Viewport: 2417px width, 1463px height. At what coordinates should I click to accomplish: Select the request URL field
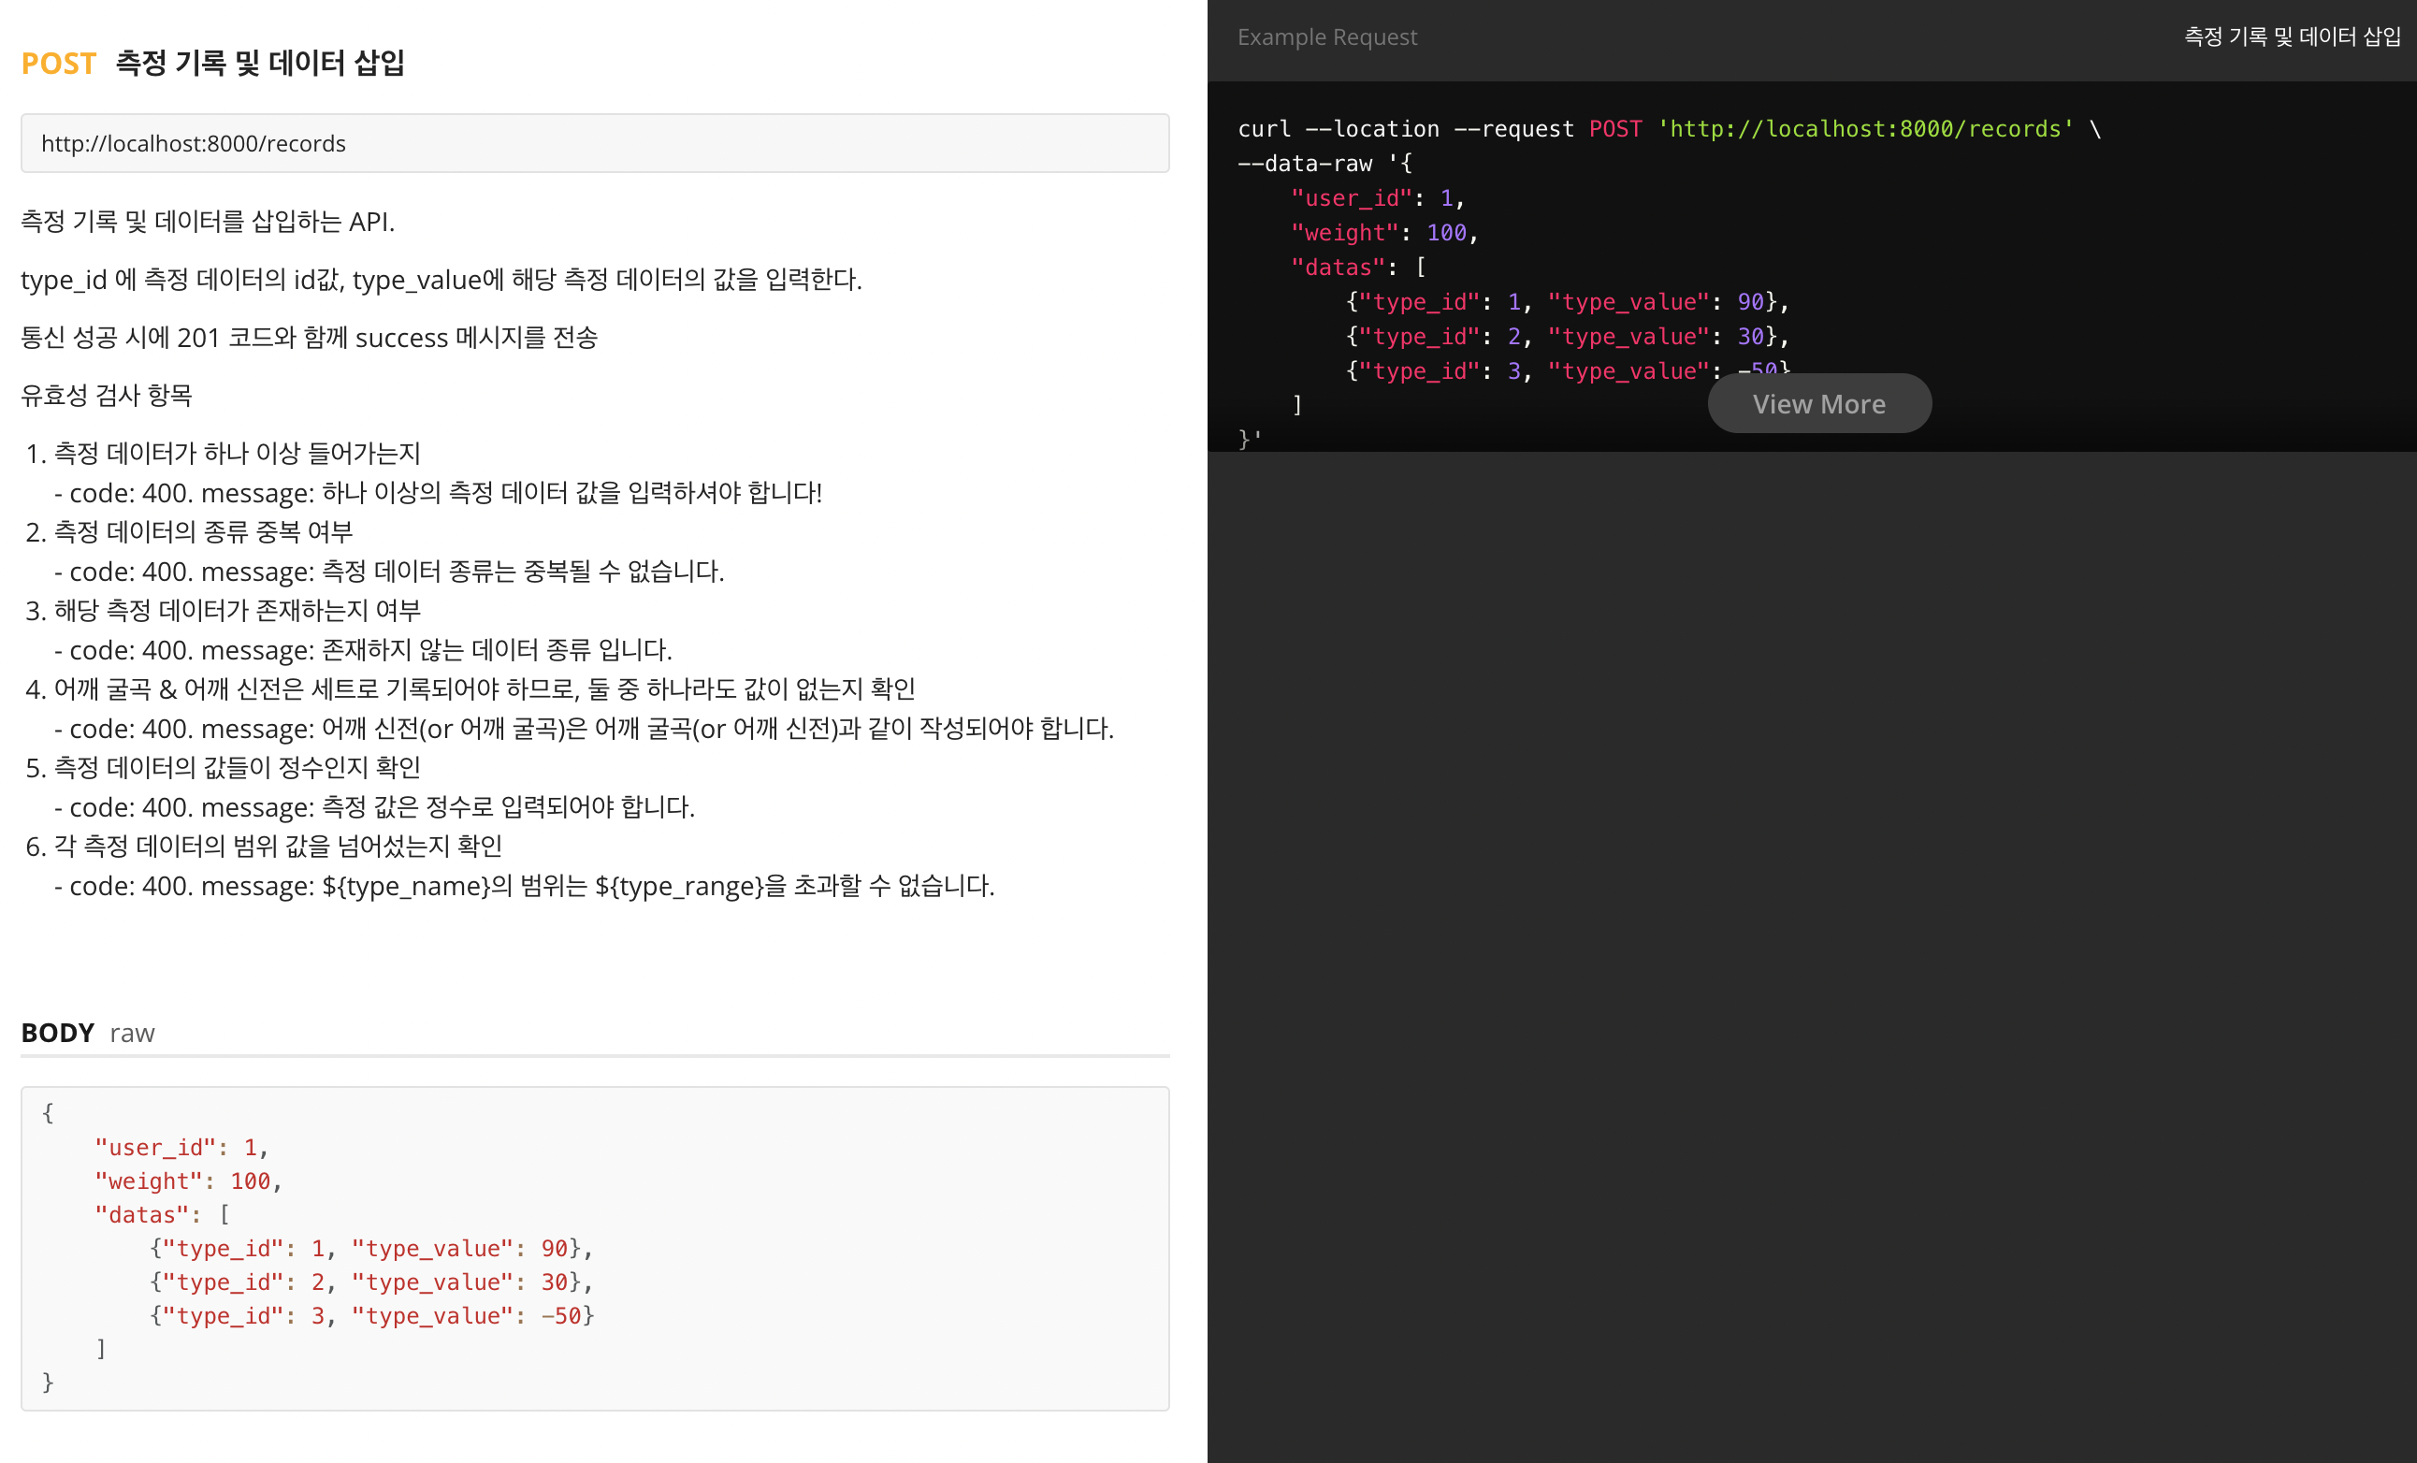pos(595,143)
